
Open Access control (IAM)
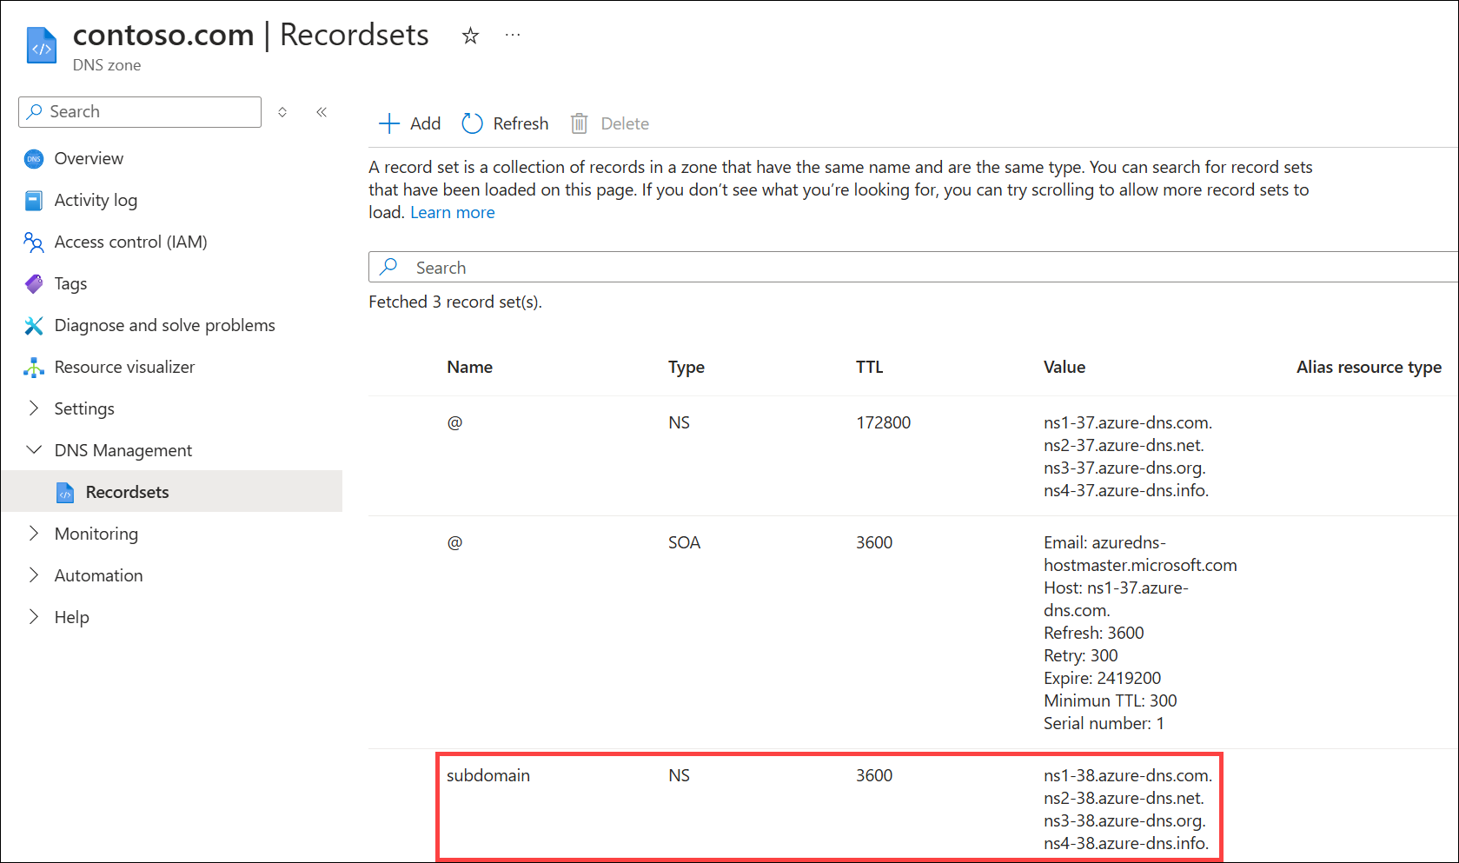[130, 242]
